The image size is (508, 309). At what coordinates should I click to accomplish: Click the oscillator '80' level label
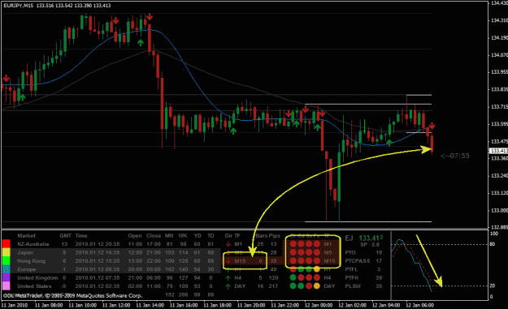492,244
